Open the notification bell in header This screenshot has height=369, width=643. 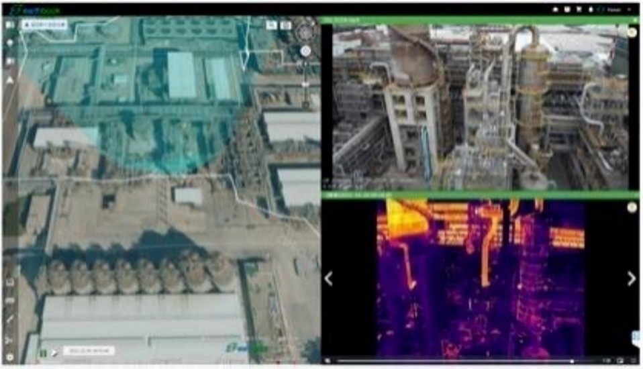pos(591,9)
